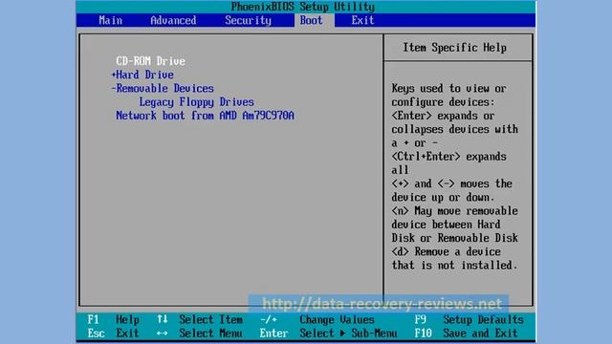The height and width of the screenshot is (344, 612).
Task: Click Select Sub-Menu footer text
Action: tap(348, 333)
